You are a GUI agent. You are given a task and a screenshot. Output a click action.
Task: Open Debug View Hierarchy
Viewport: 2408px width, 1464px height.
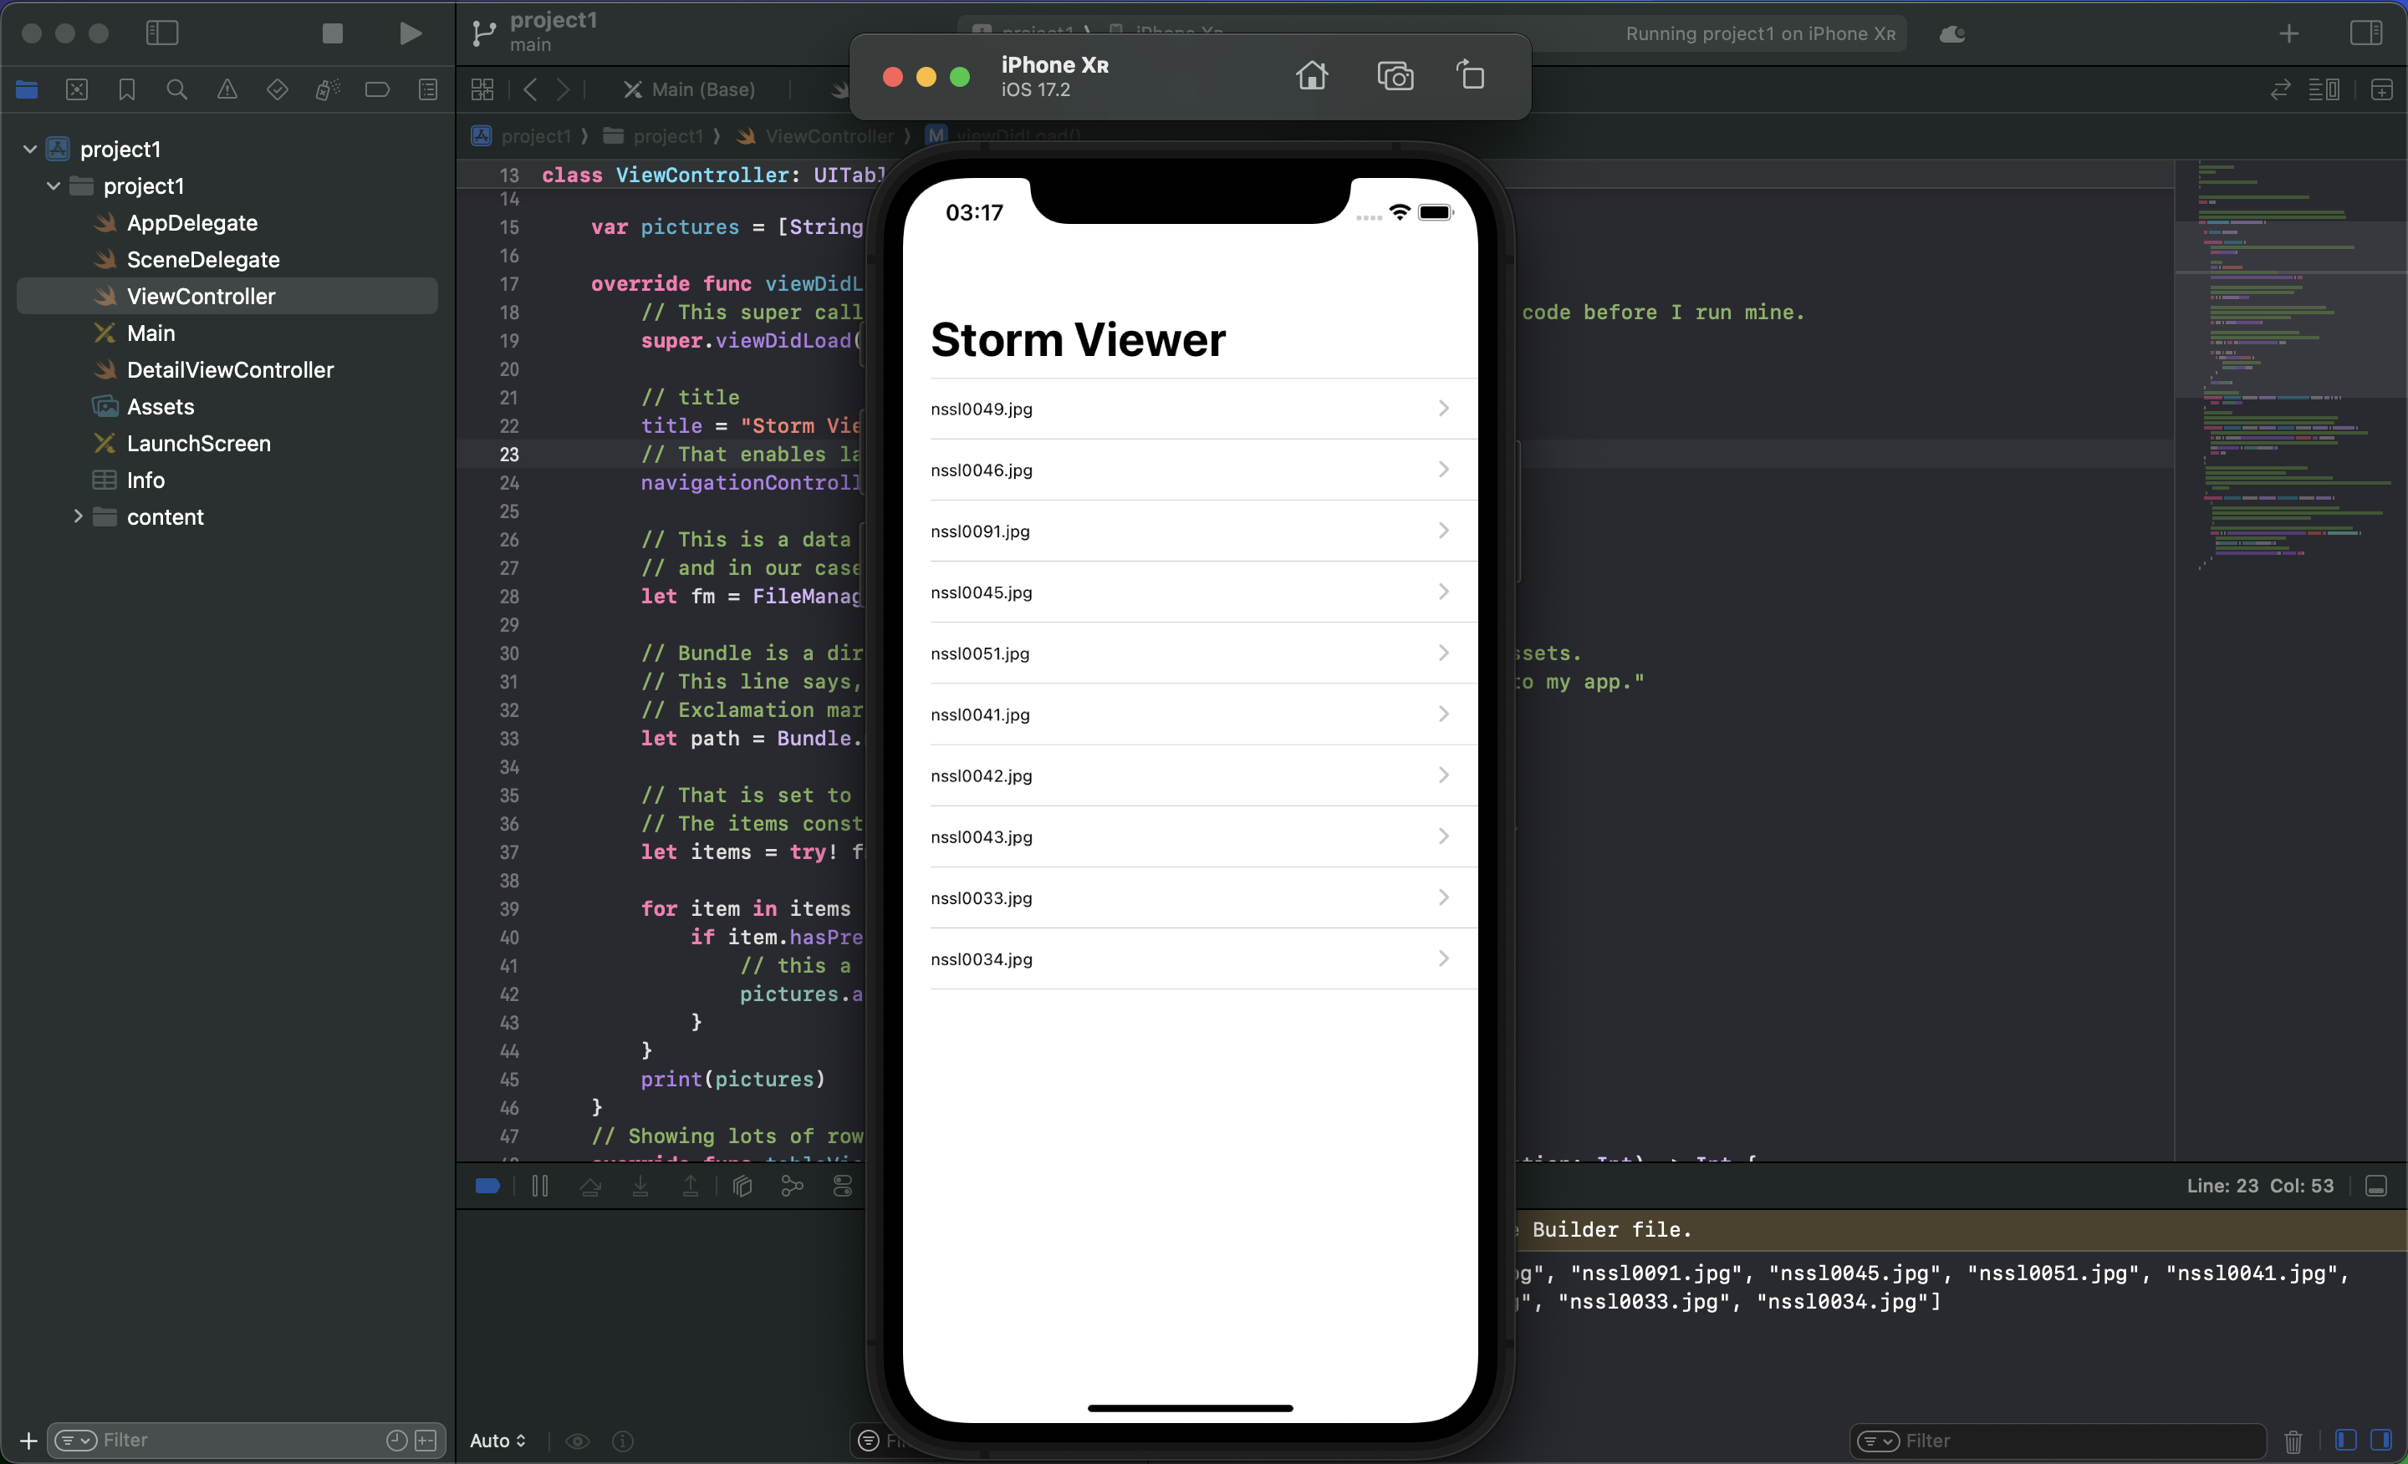coord(742,1186)
